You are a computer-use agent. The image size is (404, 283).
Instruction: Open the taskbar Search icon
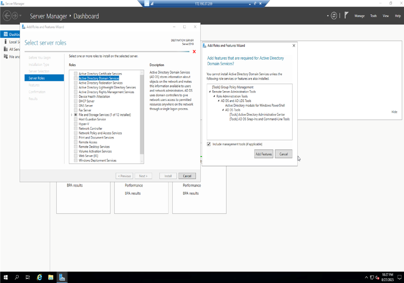[x=17, y=277]
